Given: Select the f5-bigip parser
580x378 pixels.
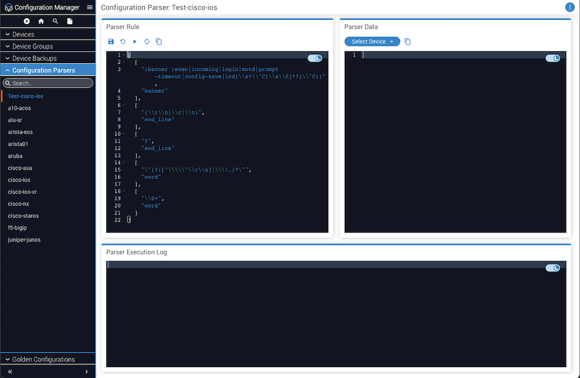Looking at the screenshot, I should click(x=18, y=228).
